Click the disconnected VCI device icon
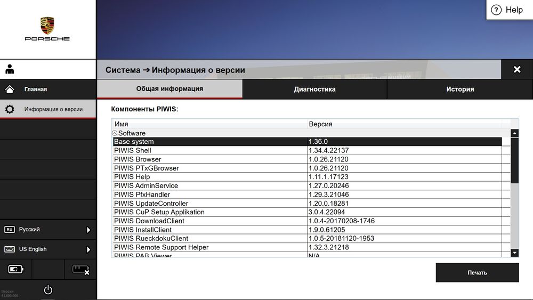 pos(80,270)
